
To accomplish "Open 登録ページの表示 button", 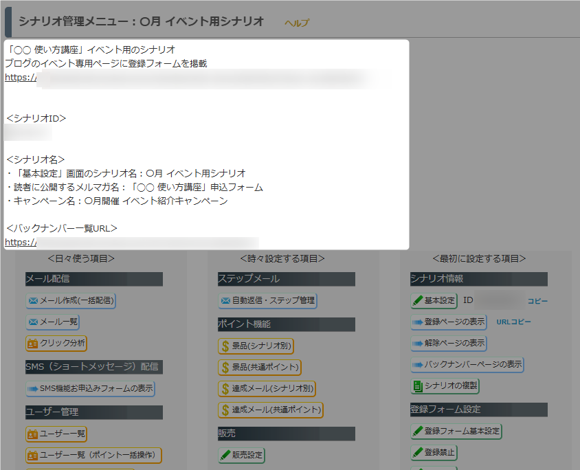I will click(x=448, y=322).
